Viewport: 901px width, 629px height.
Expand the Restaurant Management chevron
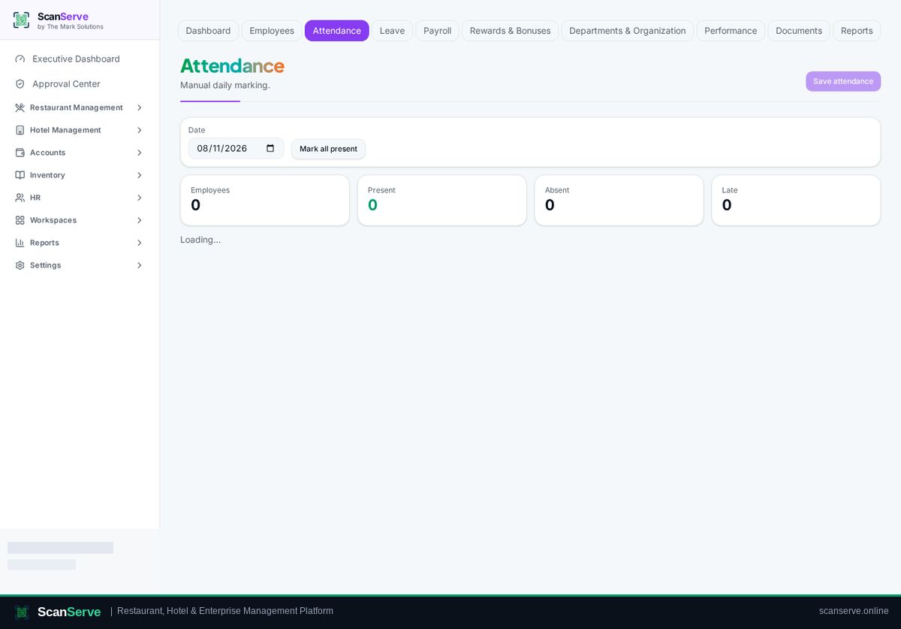coord(139,107)
